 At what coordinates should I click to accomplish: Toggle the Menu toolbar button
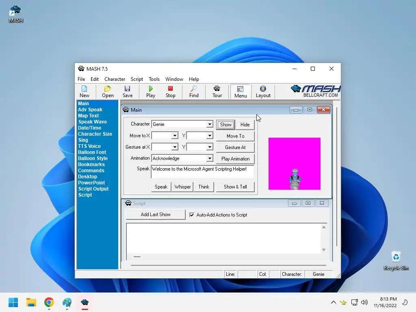[x=240, y=92]
